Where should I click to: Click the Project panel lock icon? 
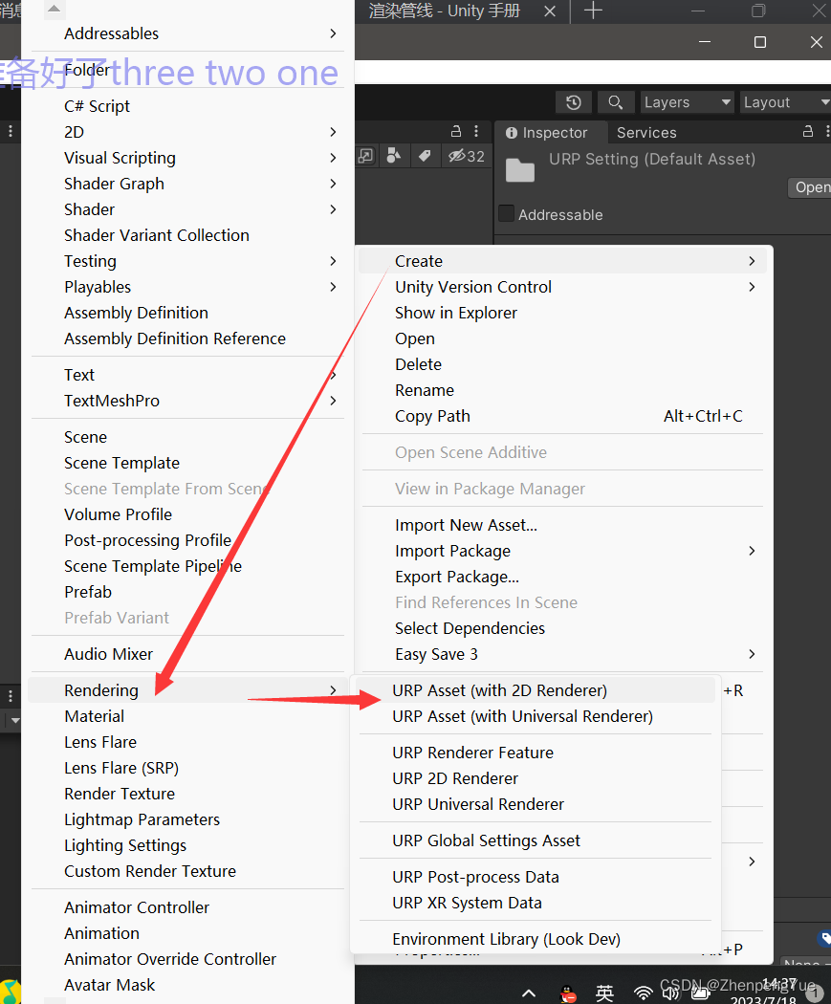pos(456,131)
